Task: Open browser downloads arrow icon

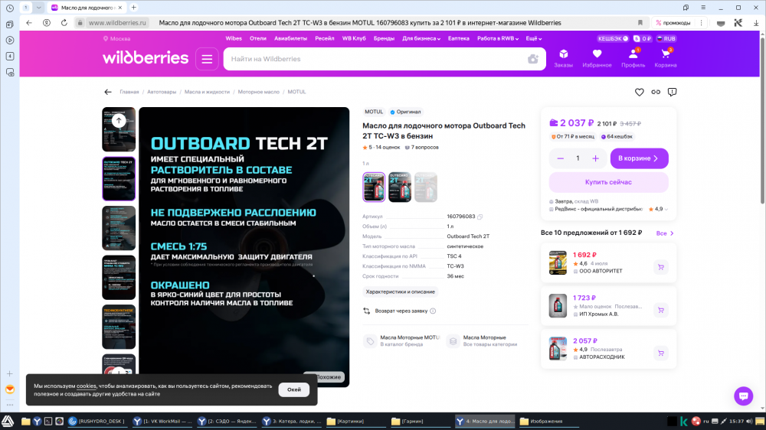Action: click(x=756, y=23)
